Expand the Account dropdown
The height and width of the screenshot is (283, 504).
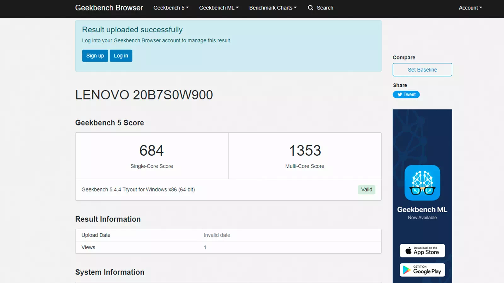(470, 8)
